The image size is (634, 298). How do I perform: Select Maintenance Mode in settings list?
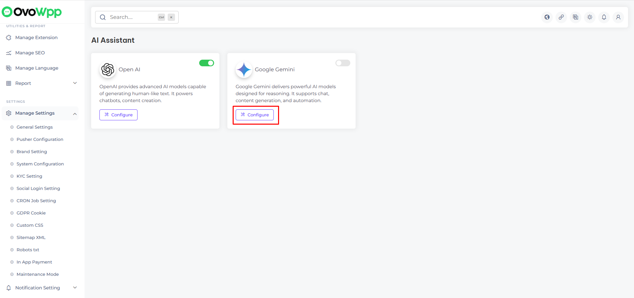[37, 274]
